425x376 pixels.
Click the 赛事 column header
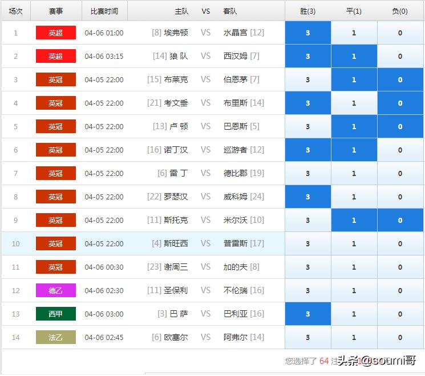click(56, 11)
